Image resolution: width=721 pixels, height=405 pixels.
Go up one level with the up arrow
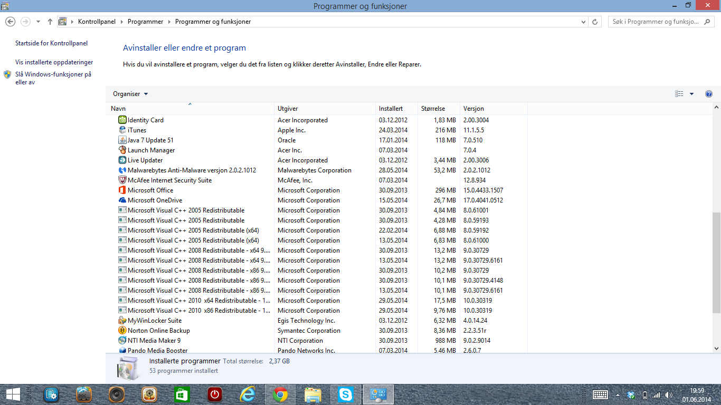tap(50, 22)
